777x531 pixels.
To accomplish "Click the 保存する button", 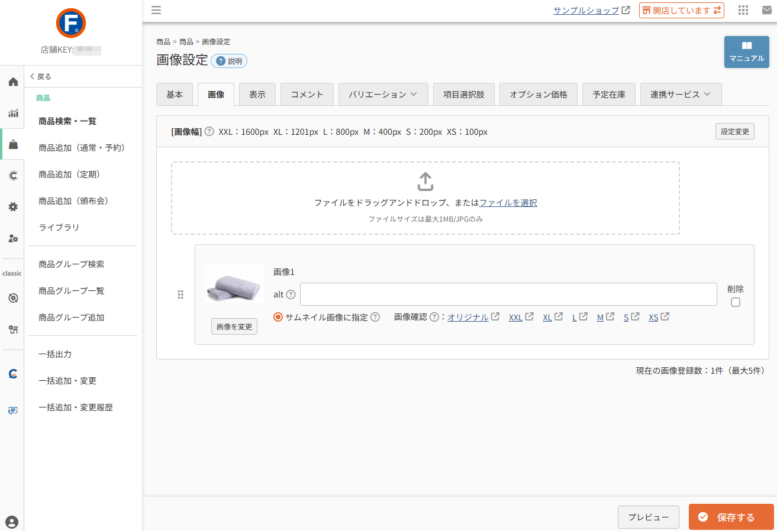I will pos(731,517).
